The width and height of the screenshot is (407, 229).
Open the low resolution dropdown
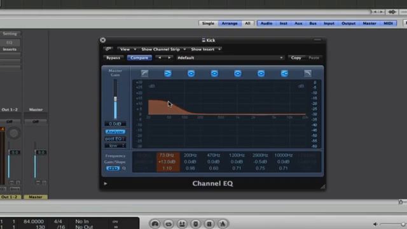pyautogui.click(x=115, y=146)
